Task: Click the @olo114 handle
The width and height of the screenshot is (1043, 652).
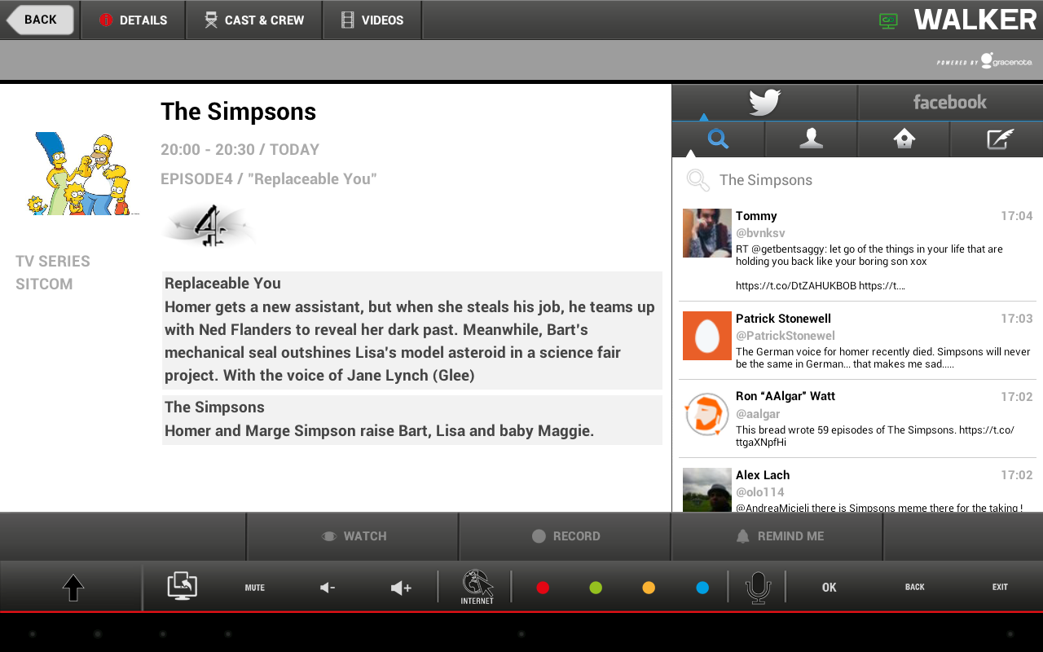Action: [x=760, y=492]
